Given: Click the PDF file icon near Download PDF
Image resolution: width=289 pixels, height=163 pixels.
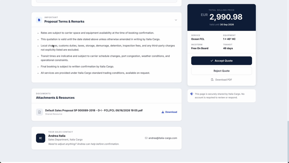Looking at the screenshot, I should tap(212, 80).
